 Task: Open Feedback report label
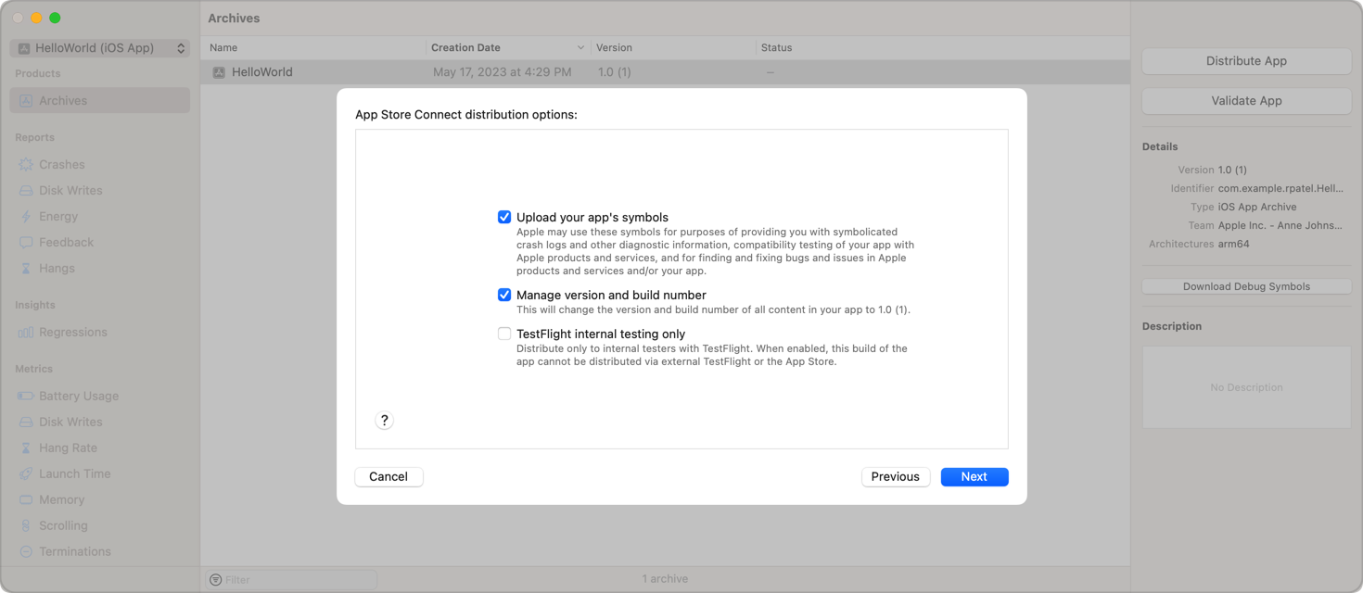tap(66, 242)
